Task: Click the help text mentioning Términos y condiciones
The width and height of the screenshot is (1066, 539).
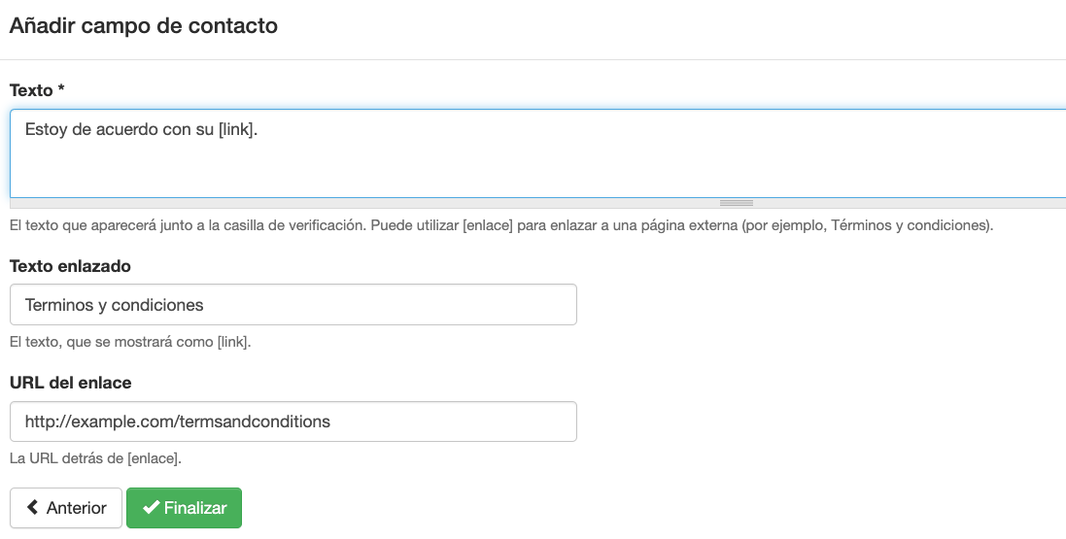Action: pos(500,225)
